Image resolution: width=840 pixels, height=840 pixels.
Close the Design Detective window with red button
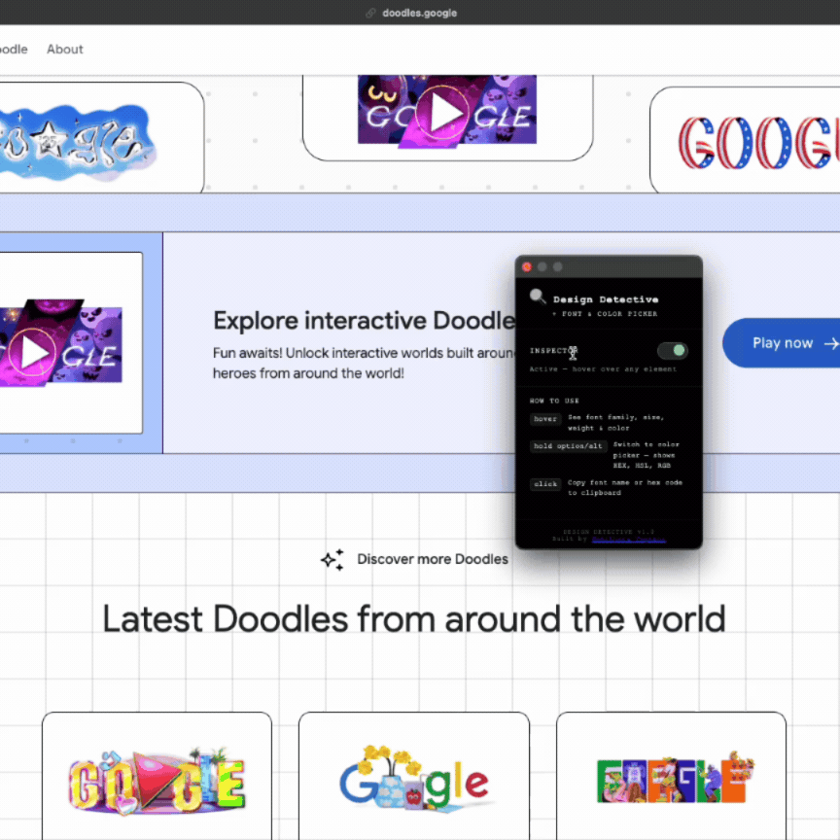[x=527, y=266]
